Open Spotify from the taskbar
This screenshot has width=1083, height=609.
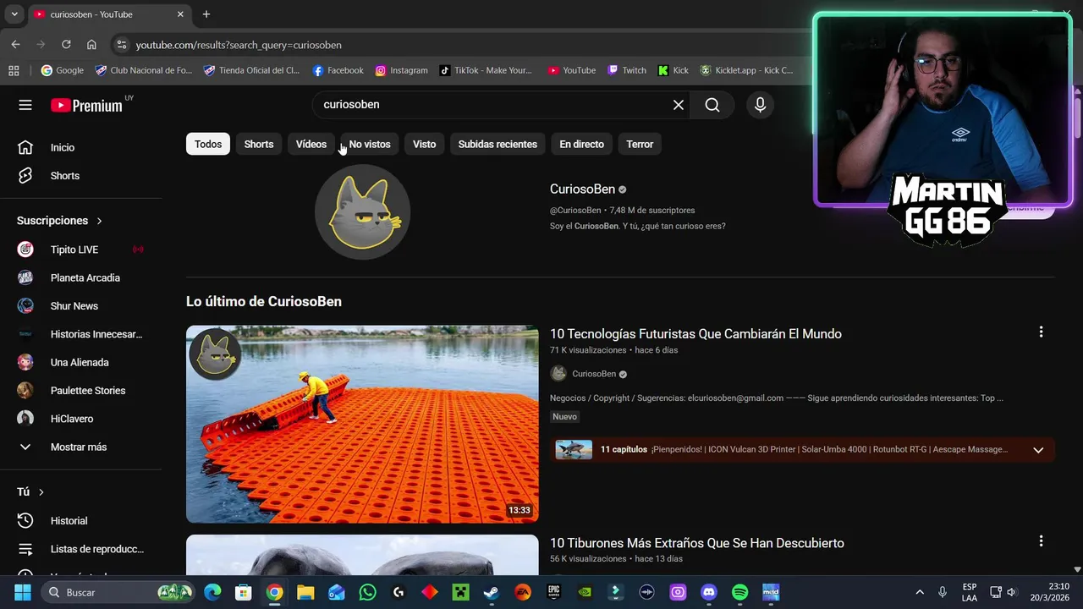point(739,592)
